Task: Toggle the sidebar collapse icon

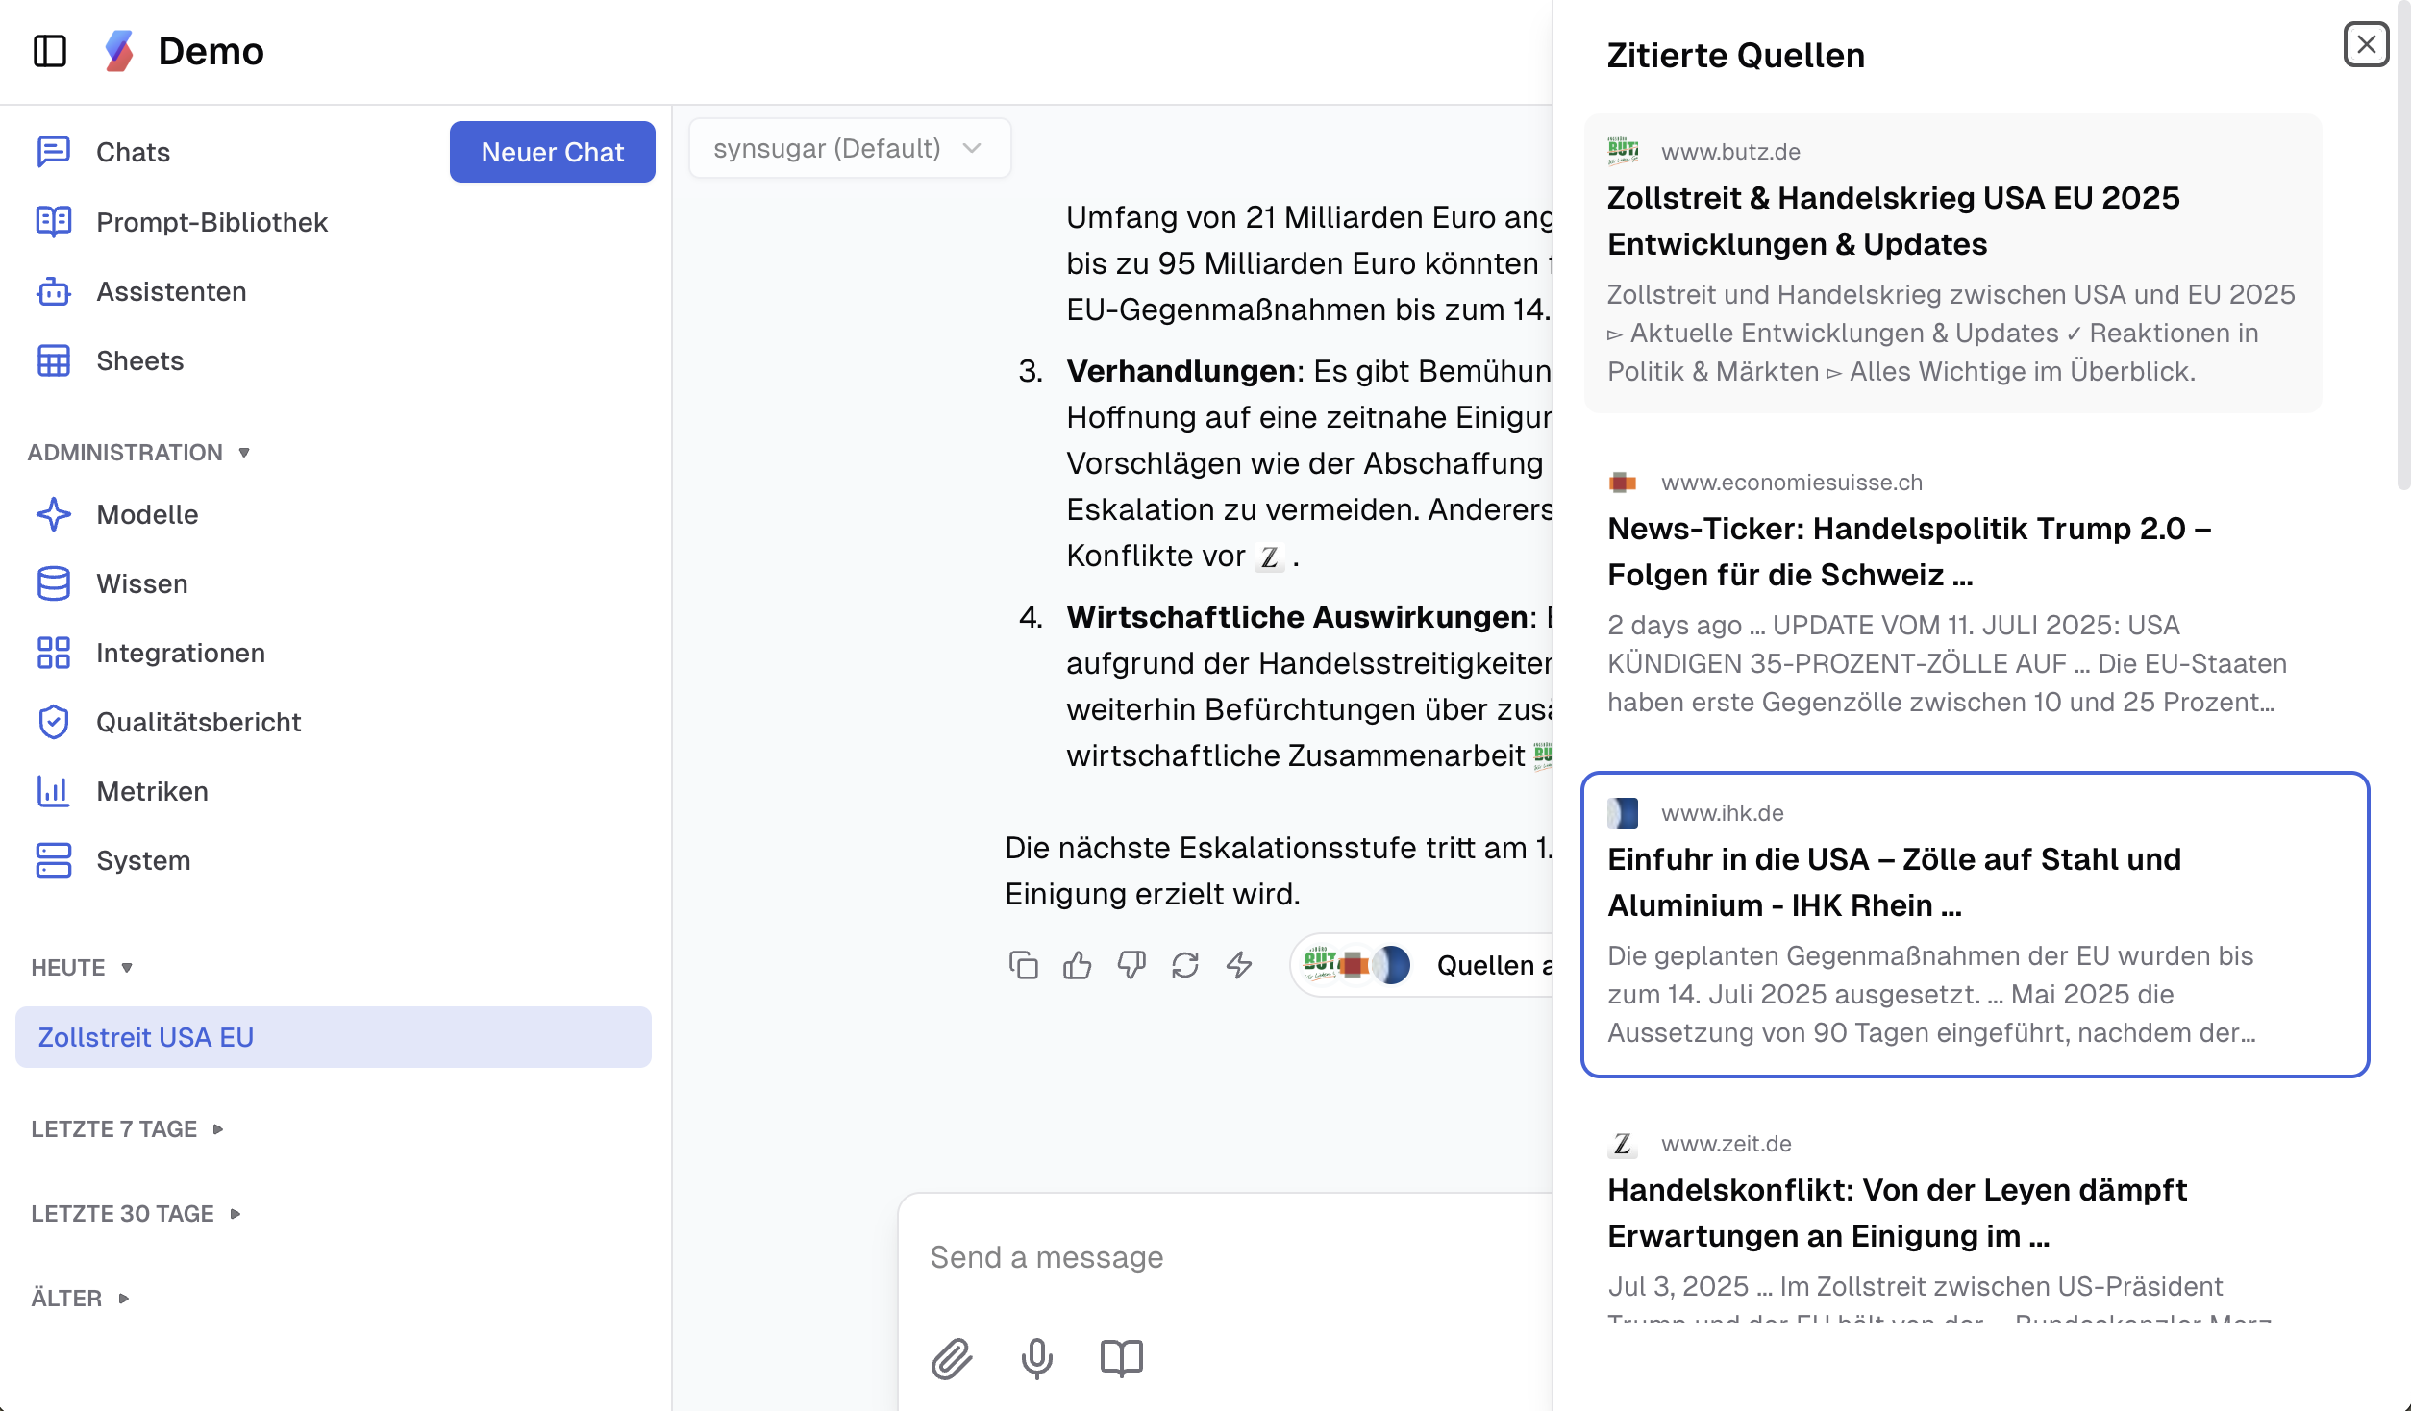Action: click(x=51, y=51)
